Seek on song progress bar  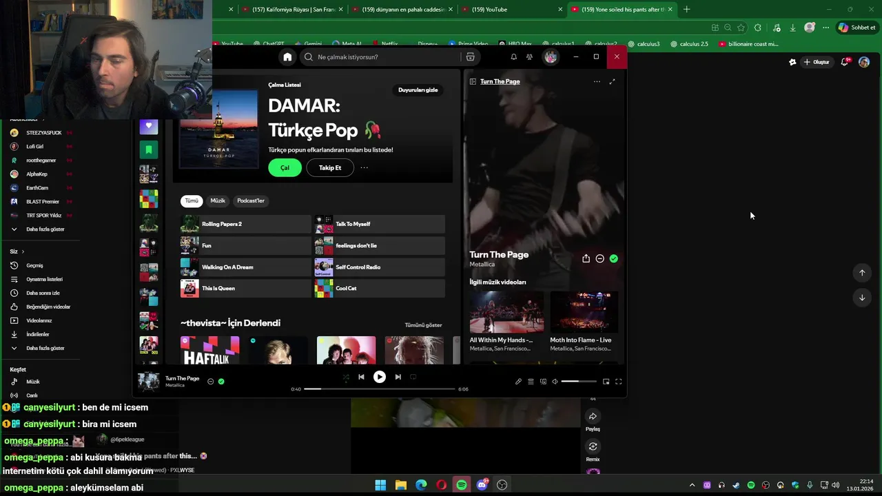(380, 389)
